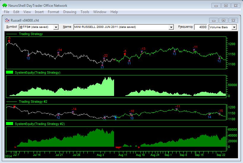Close the Russell v04000.cht chart window
The height and width of the screenshot is (163, 243).
pos(233,20)
